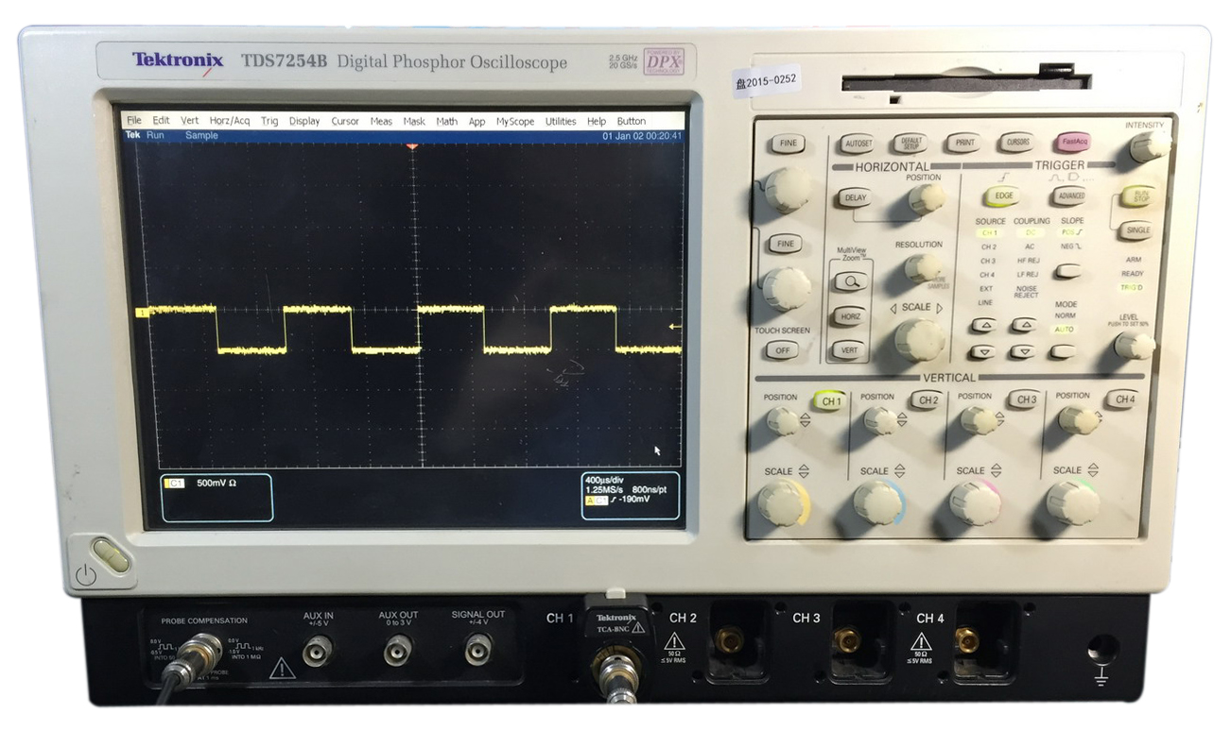Screen dimensions: 1231x731
Task: Push the DEFAULT SETUP button
Action: 910,144
